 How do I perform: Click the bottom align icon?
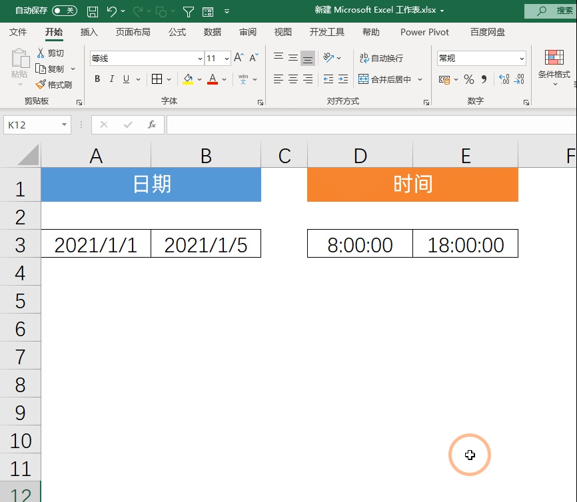308,58
